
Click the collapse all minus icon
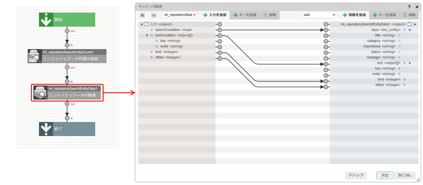tap(154, 15)
